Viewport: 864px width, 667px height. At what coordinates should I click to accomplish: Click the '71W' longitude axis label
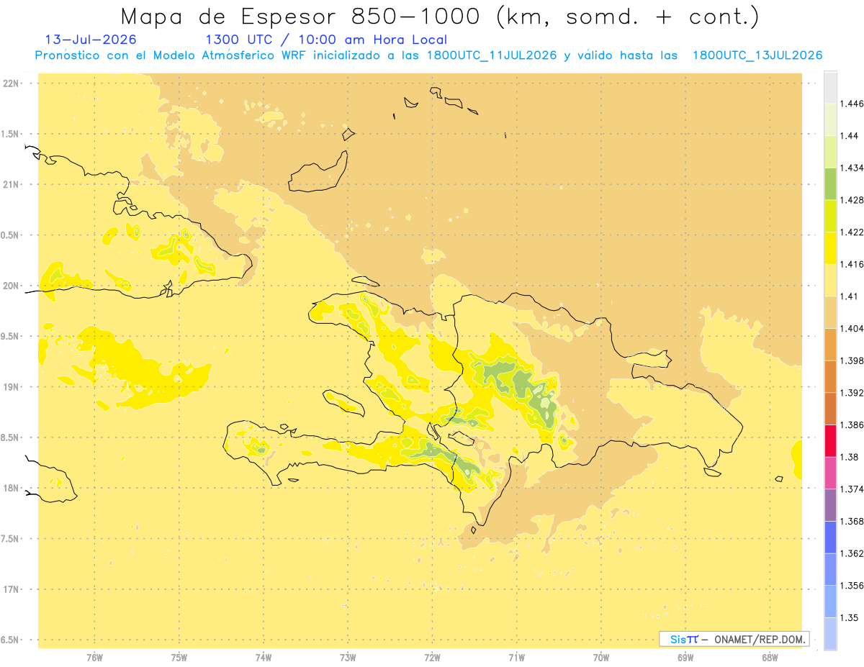(x=516, y=658)
